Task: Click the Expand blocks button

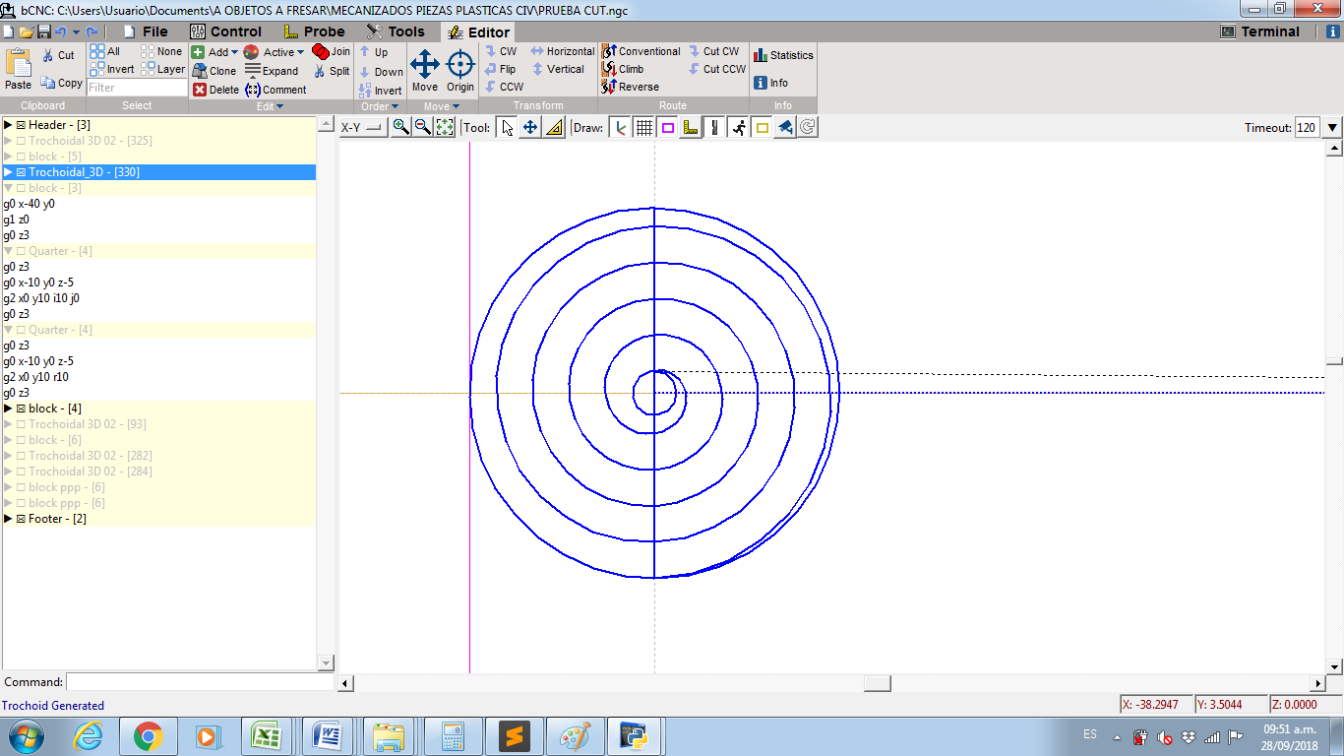Action: 272,71
